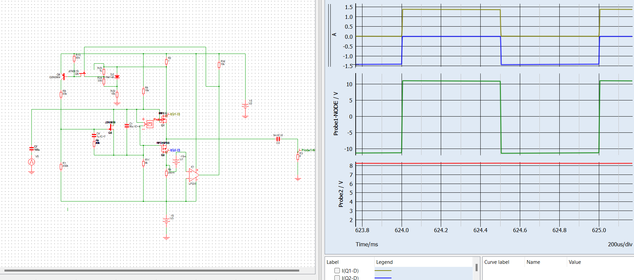Screen dimensions: 634x280
Task: Select the I(Q1-D) current probe label
Action: click(175, 114)
